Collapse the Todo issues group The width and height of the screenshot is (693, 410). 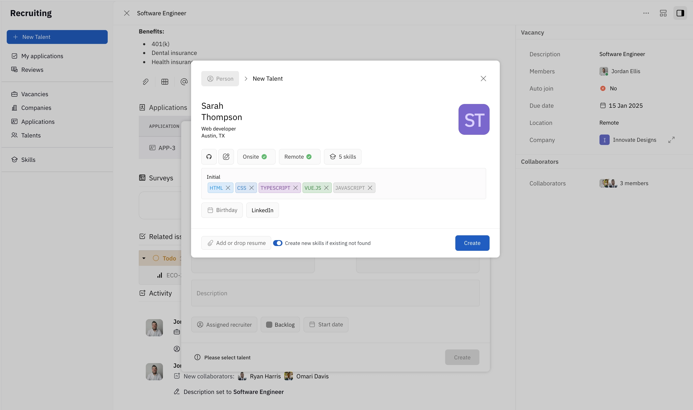point(144,258)
